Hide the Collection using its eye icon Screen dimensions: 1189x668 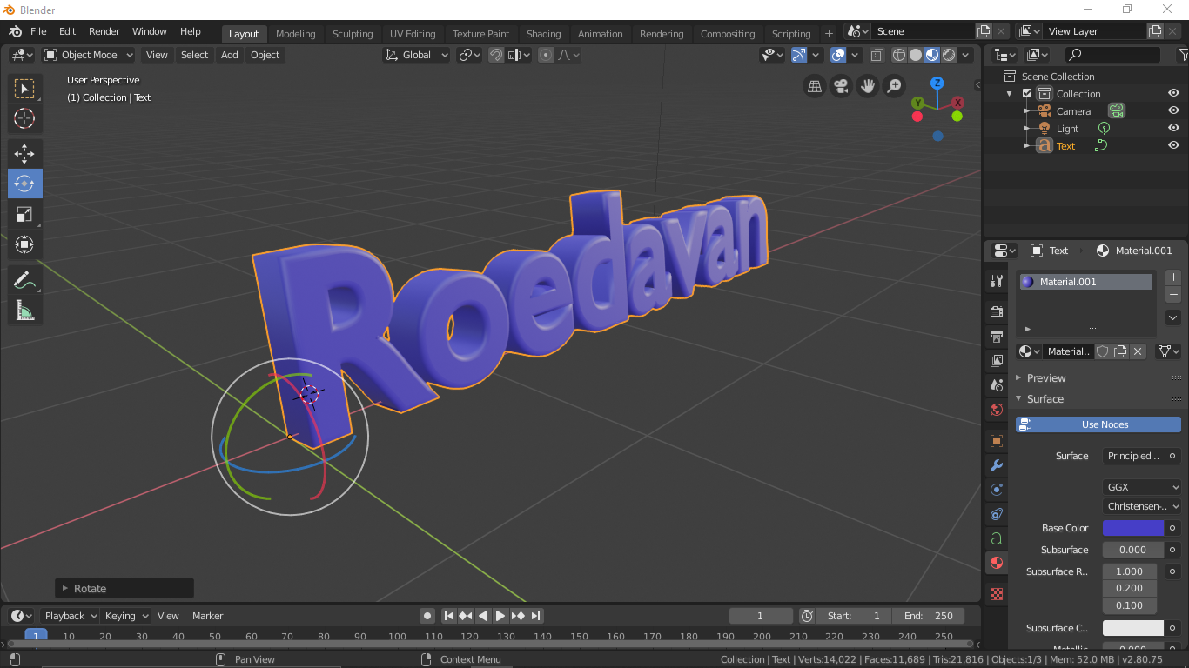(x=1173, y=94)
